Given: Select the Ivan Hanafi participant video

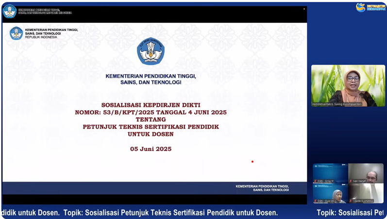Looking at the screenshot, I should tap(366, 173).
